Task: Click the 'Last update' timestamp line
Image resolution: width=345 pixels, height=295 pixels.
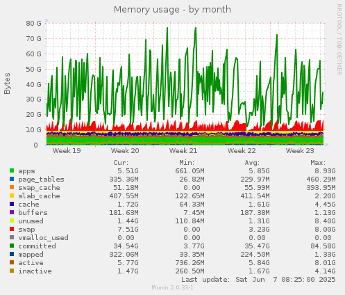Action: (x=258, y=280)
